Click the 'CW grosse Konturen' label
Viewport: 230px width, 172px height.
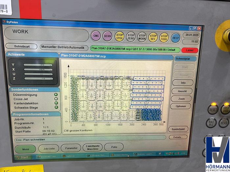(x=78, y=130)
